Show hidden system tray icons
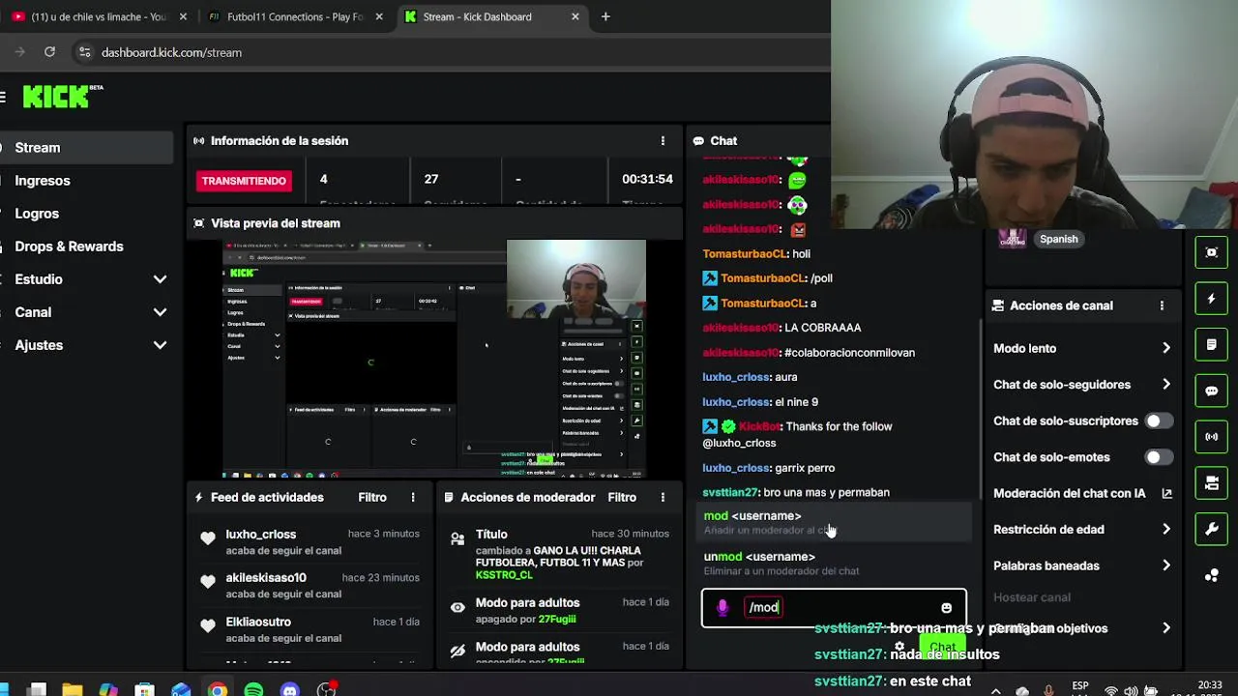The width and height of the screenshot is (1238, 696). (x=998, y=690)
